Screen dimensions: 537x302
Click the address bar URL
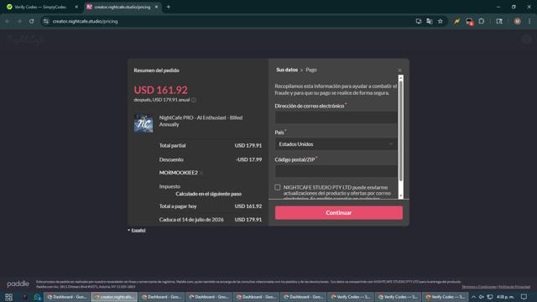(x=85, y=21)
